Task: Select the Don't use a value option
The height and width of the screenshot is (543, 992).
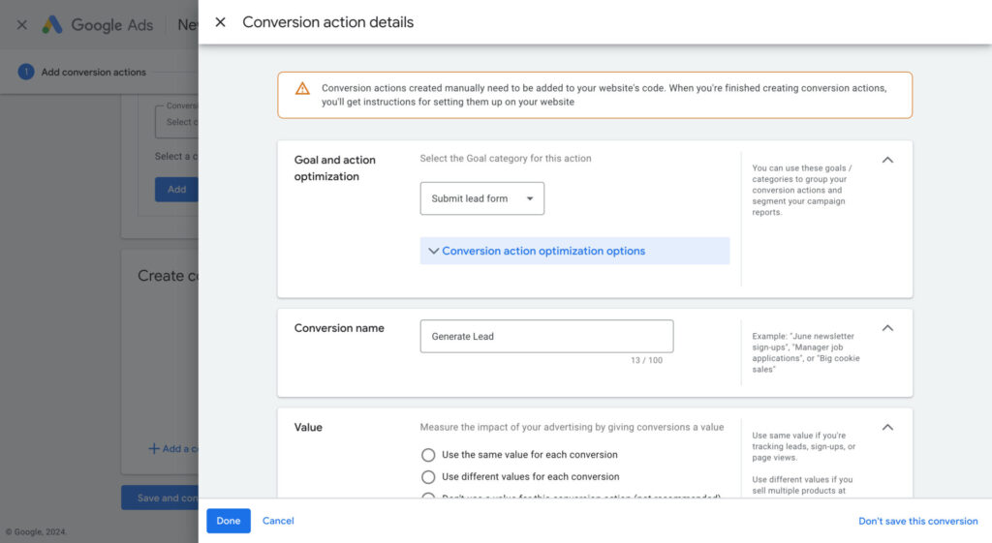Action: [428, 497]
